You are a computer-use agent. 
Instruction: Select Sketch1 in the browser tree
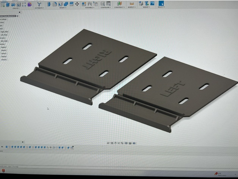[4, 47]
